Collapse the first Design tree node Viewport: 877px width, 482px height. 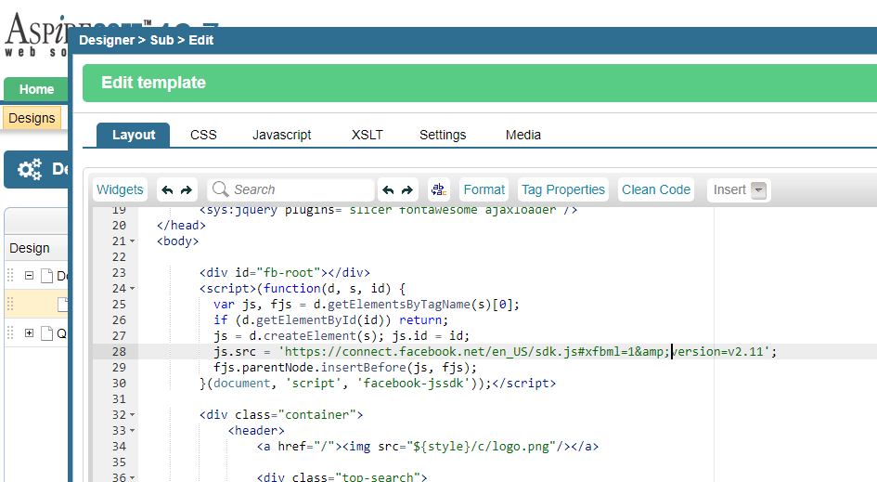(x=29, y=276)
